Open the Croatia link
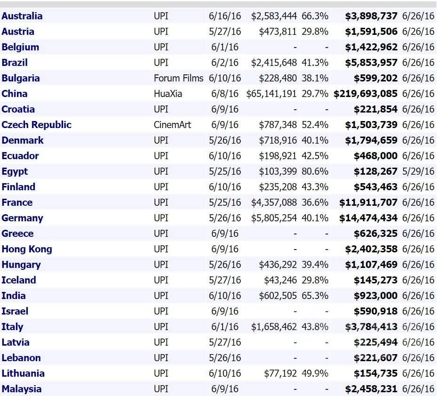This screenshot has height=396, width=438. pos(18,109)
